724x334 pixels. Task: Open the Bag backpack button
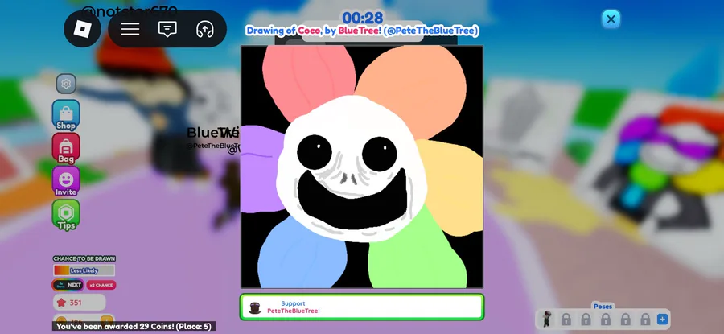(66, 148)
